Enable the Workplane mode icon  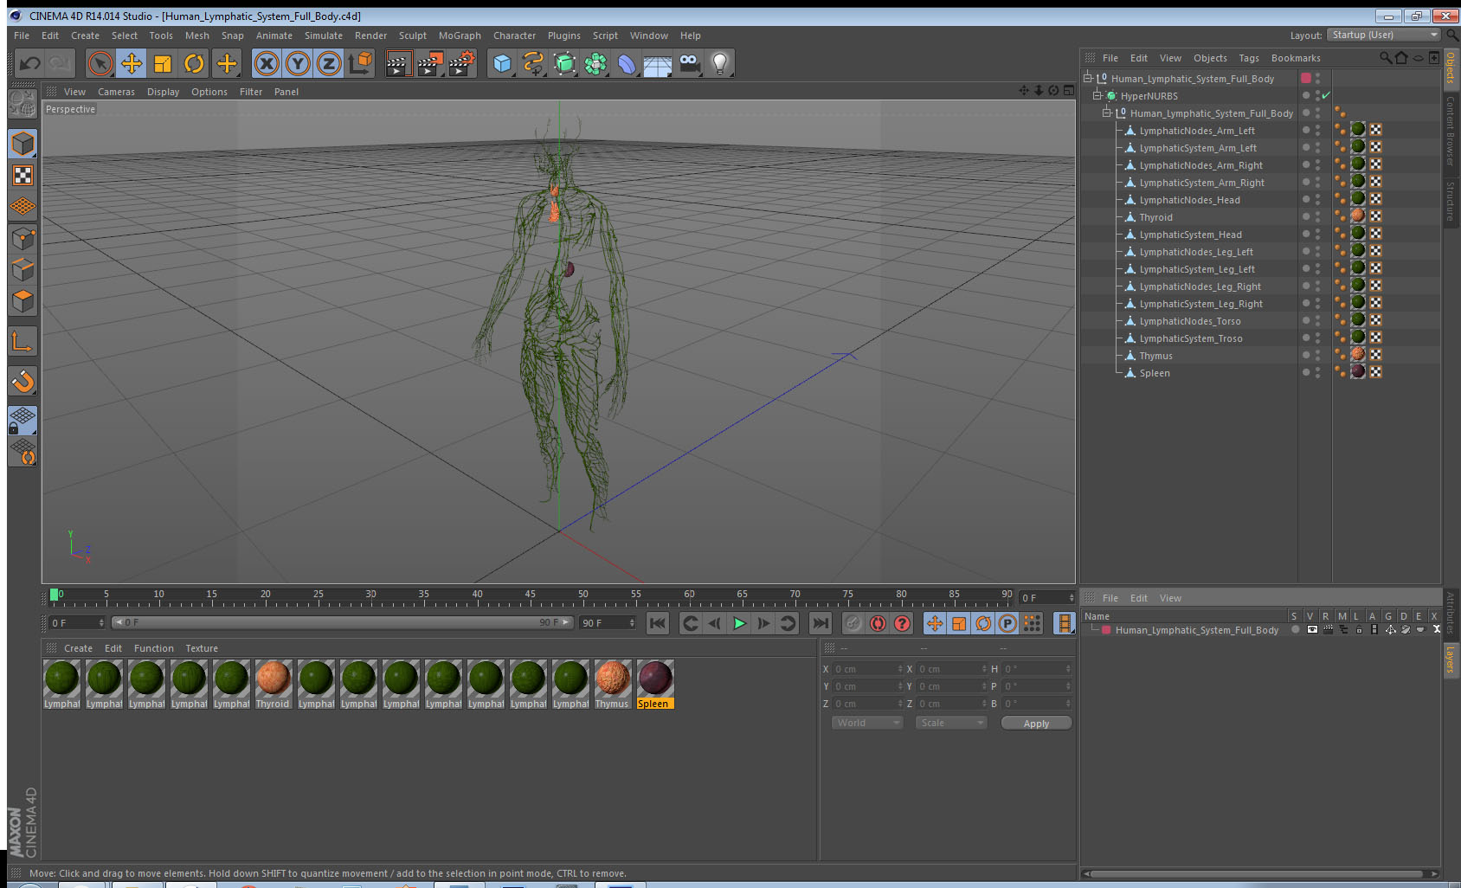click(x=23, y=207)
